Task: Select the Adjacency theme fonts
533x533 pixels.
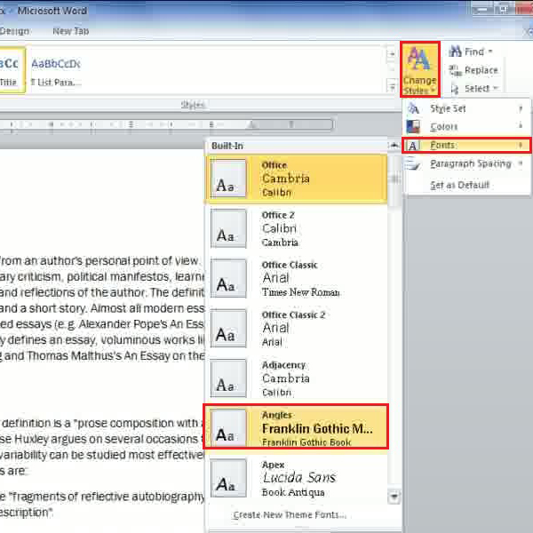Action: point(297,378)
